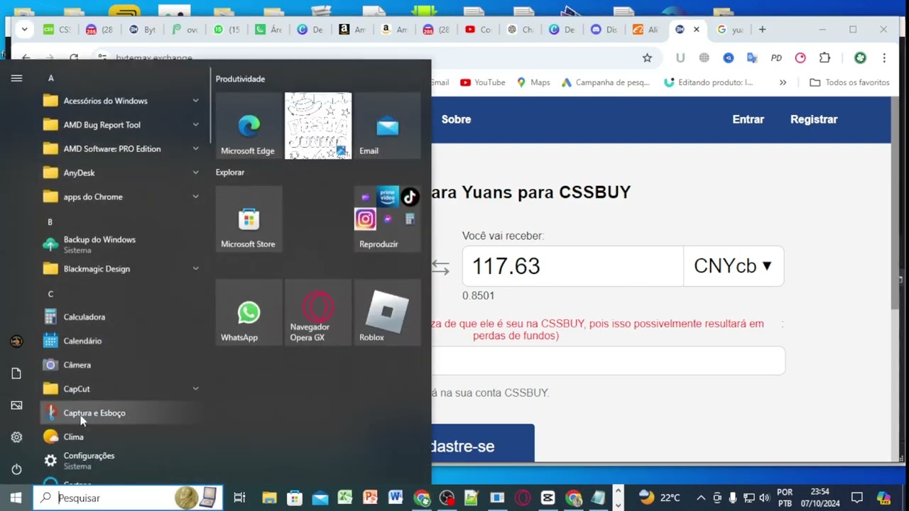The image size is (909, 511).
Task: Open Task View on the taskbar
Action: 239,498
